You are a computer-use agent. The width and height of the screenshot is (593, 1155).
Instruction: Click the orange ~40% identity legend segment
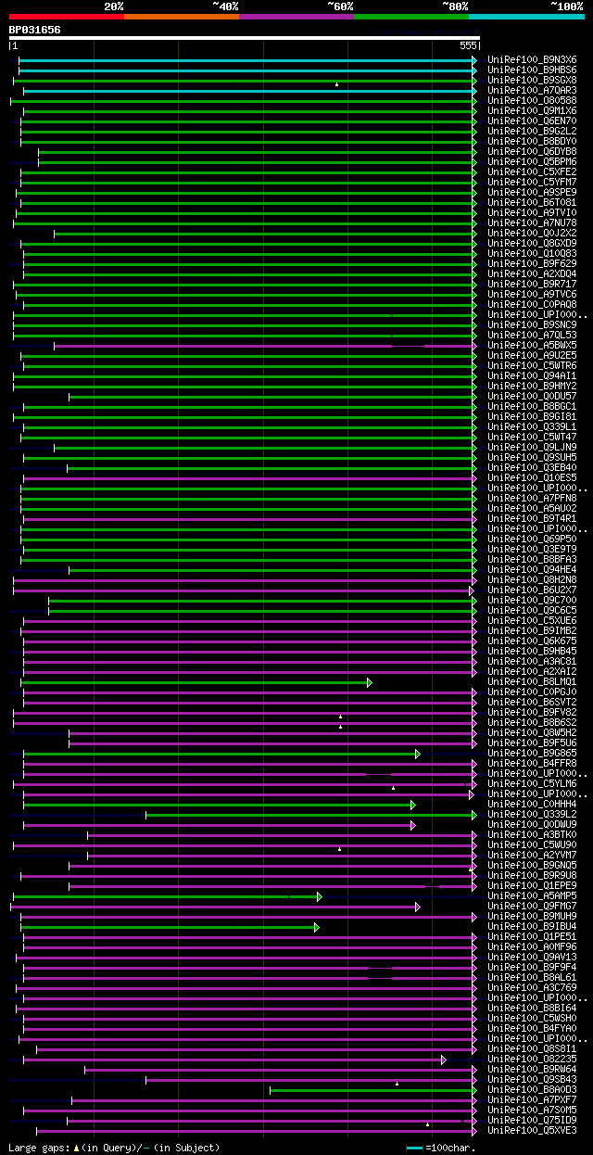(x=181, y=17)
